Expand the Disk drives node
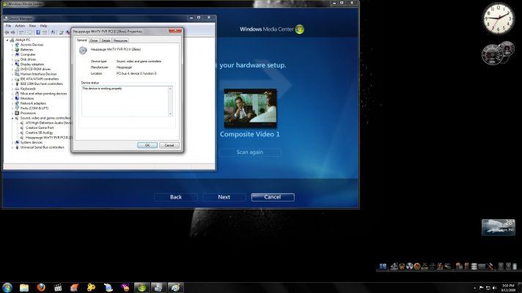 pyautogui.click(x=12, y=59)
